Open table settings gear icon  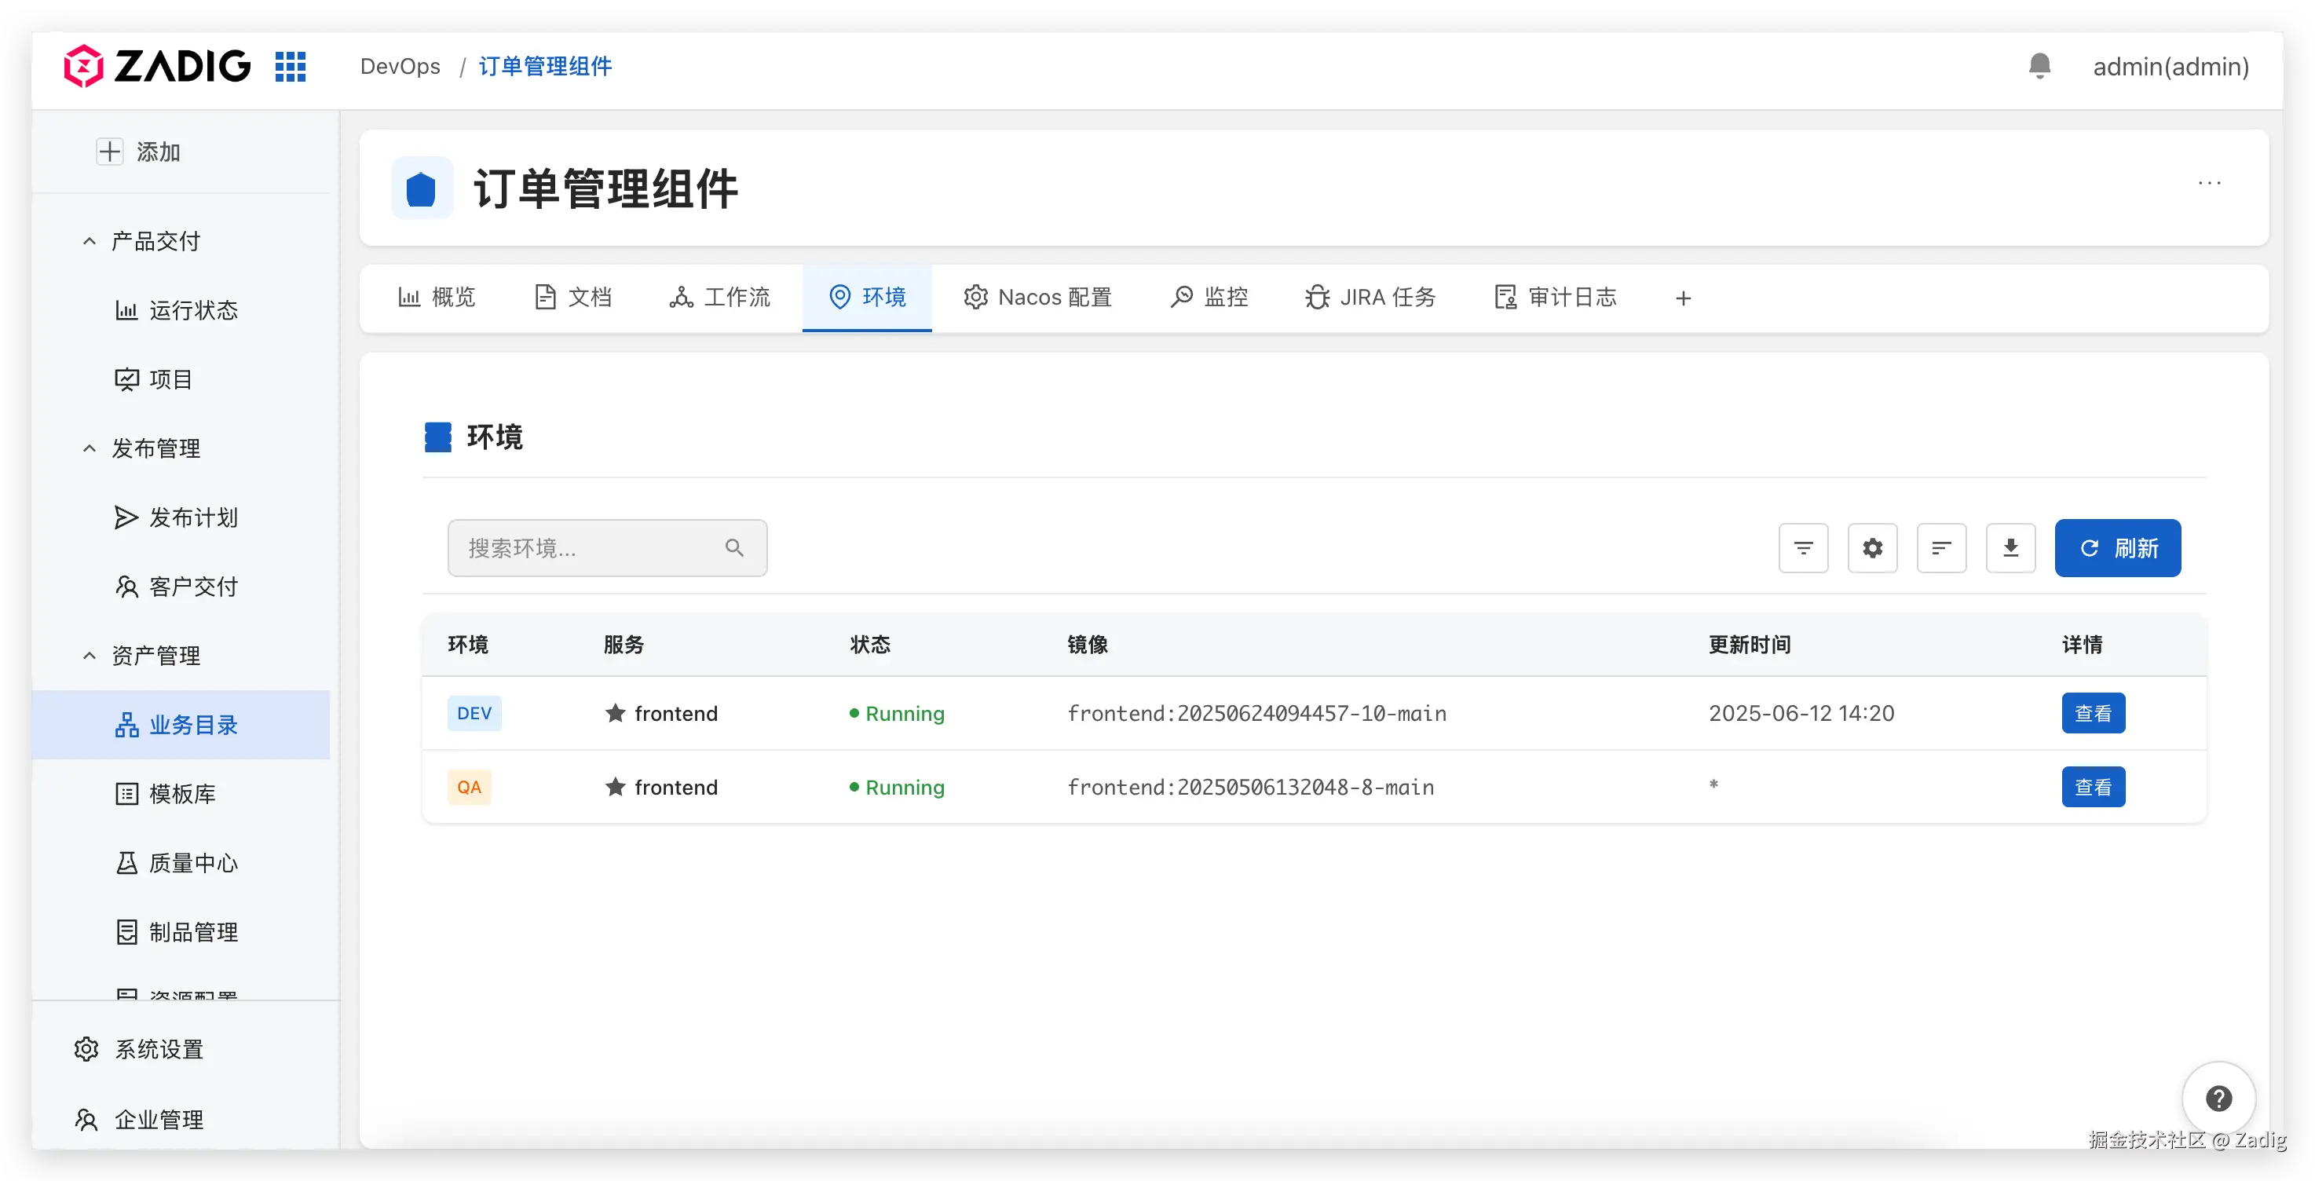coord(1872,548)
